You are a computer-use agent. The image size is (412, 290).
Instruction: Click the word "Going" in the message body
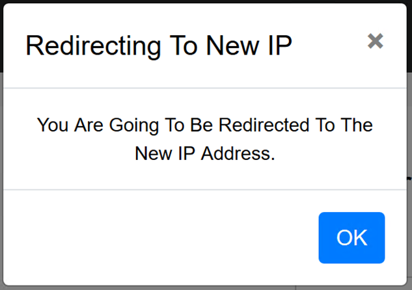tap(128, 125)
